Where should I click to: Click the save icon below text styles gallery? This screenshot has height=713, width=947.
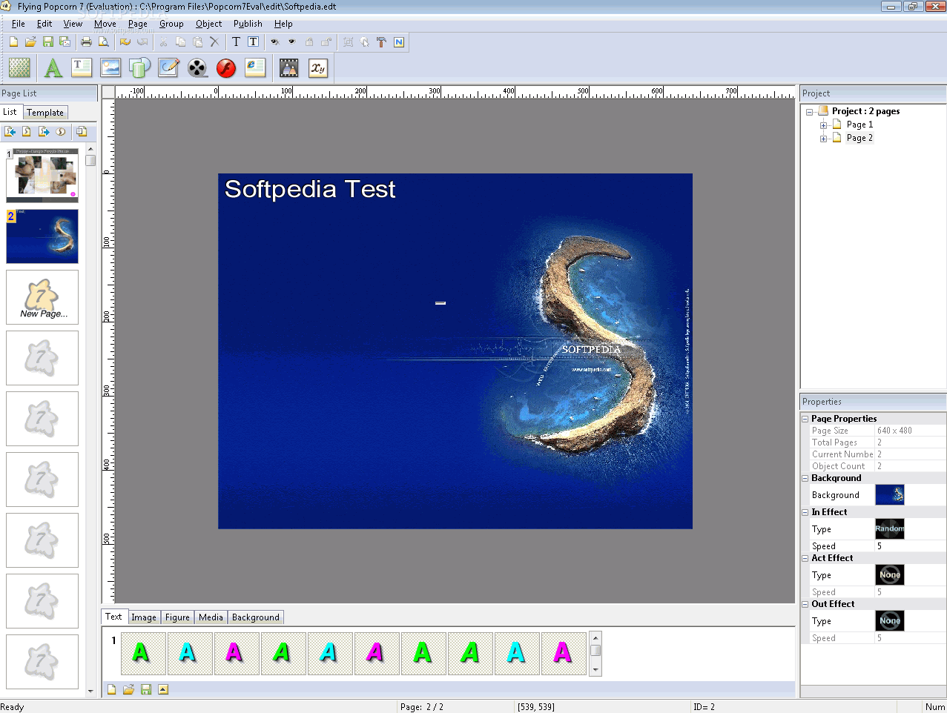point(146,689)
